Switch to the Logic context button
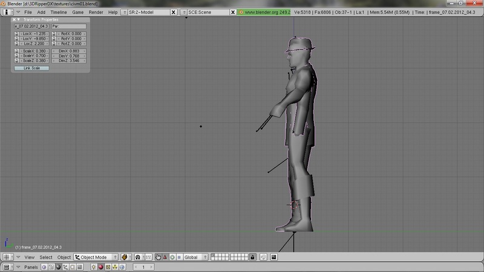The width and height of the screenshot is (484, 272). 44,267
